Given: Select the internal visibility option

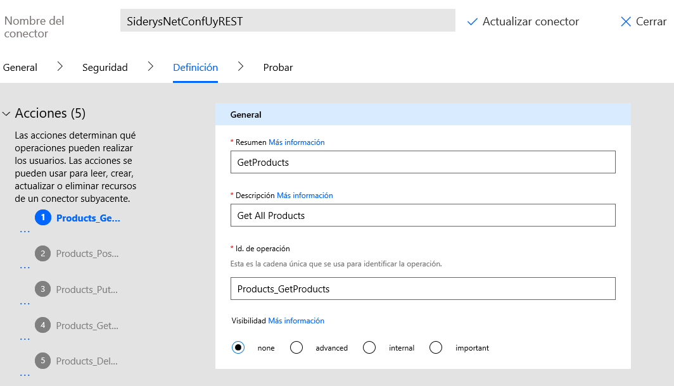Looking at the screenshot, I should 369,347.
